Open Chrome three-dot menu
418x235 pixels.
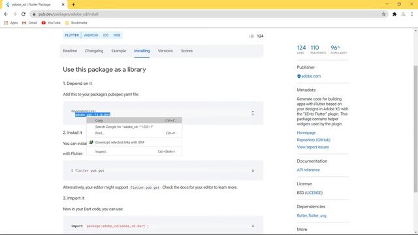(x=412, y=14)
